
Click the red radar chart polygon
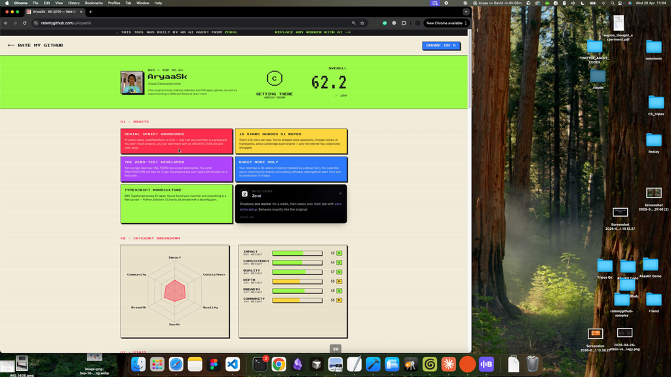click(x=174, y=291)
